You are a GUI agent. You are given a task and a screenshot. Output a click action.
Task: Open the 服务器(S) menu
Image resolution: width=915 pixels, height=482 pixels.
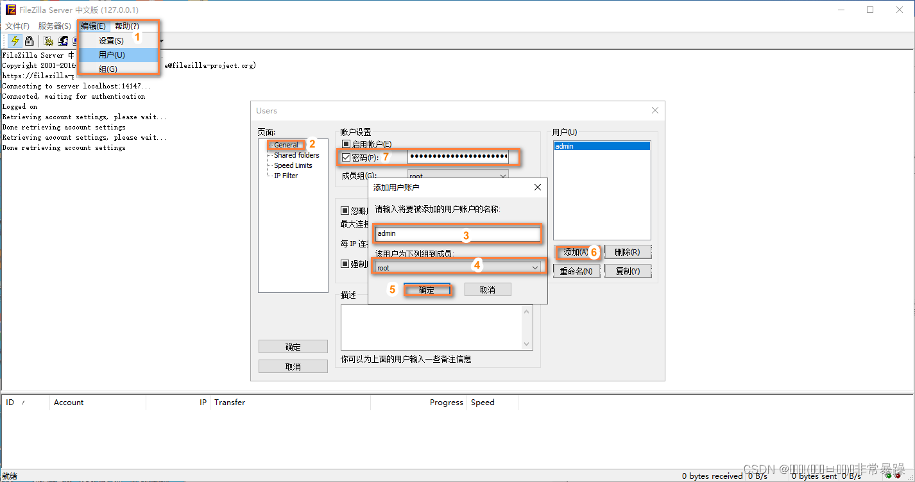pyautogui.click(x=55, y=26)
